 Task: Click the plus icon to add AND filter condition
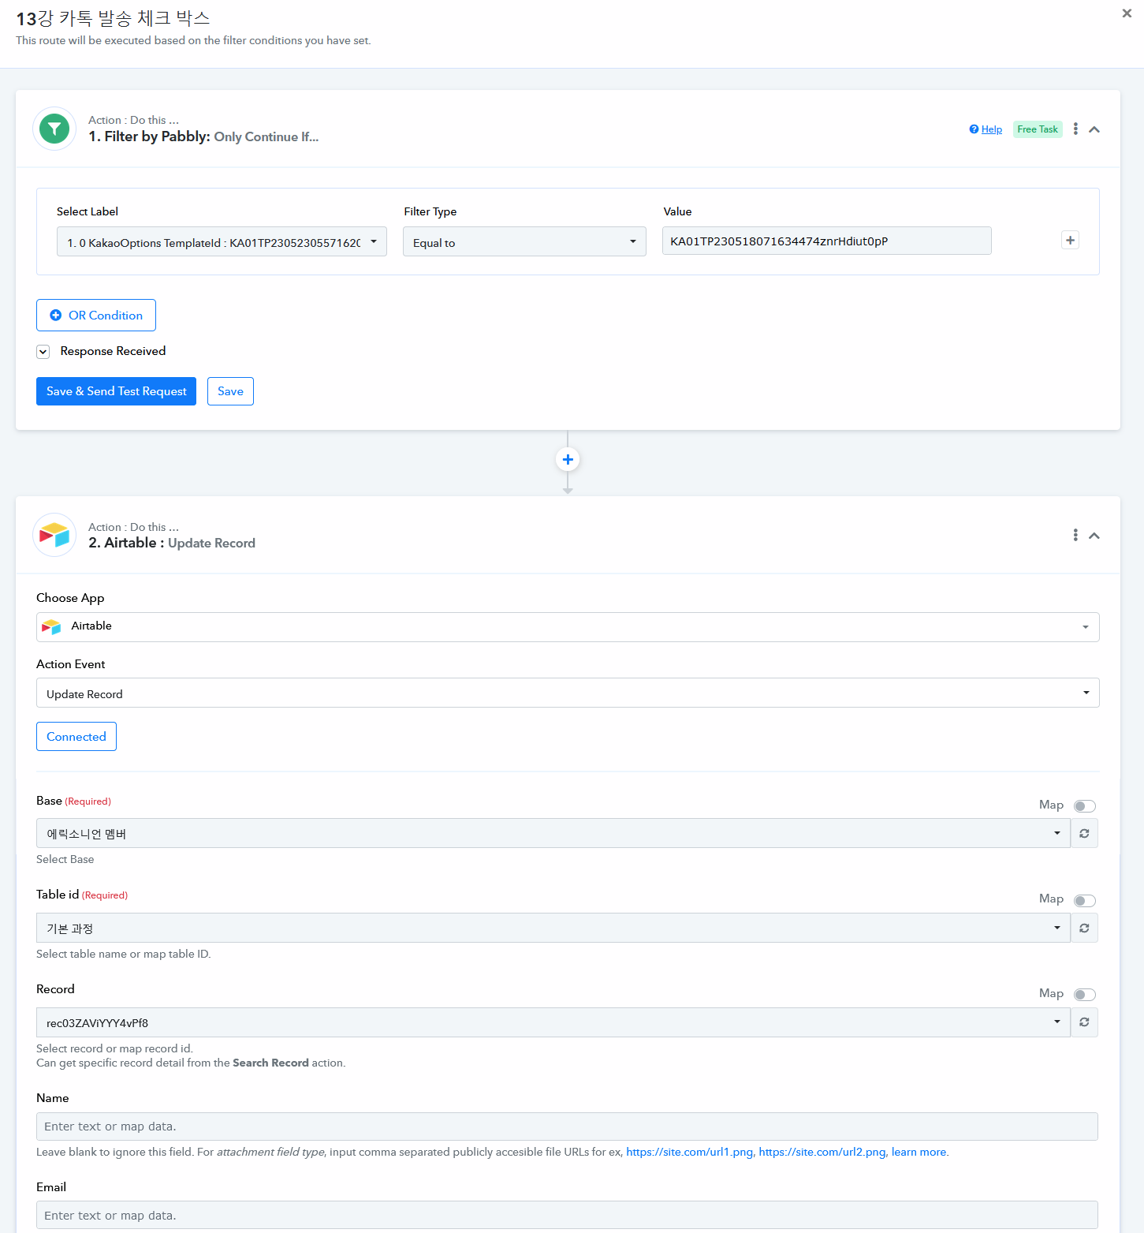coord(1070,240)
